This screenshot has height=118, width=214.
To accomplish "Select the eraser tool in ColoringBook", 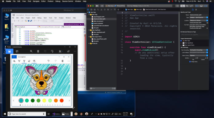I will (x=29, y=61).
